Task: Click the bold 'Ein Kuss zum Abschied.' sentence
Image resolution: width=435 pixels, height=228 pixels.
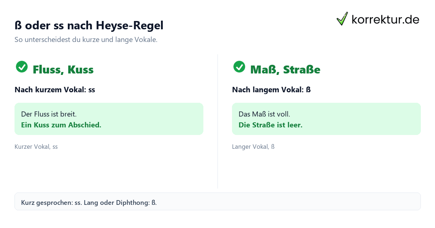Action: [61, 125]
